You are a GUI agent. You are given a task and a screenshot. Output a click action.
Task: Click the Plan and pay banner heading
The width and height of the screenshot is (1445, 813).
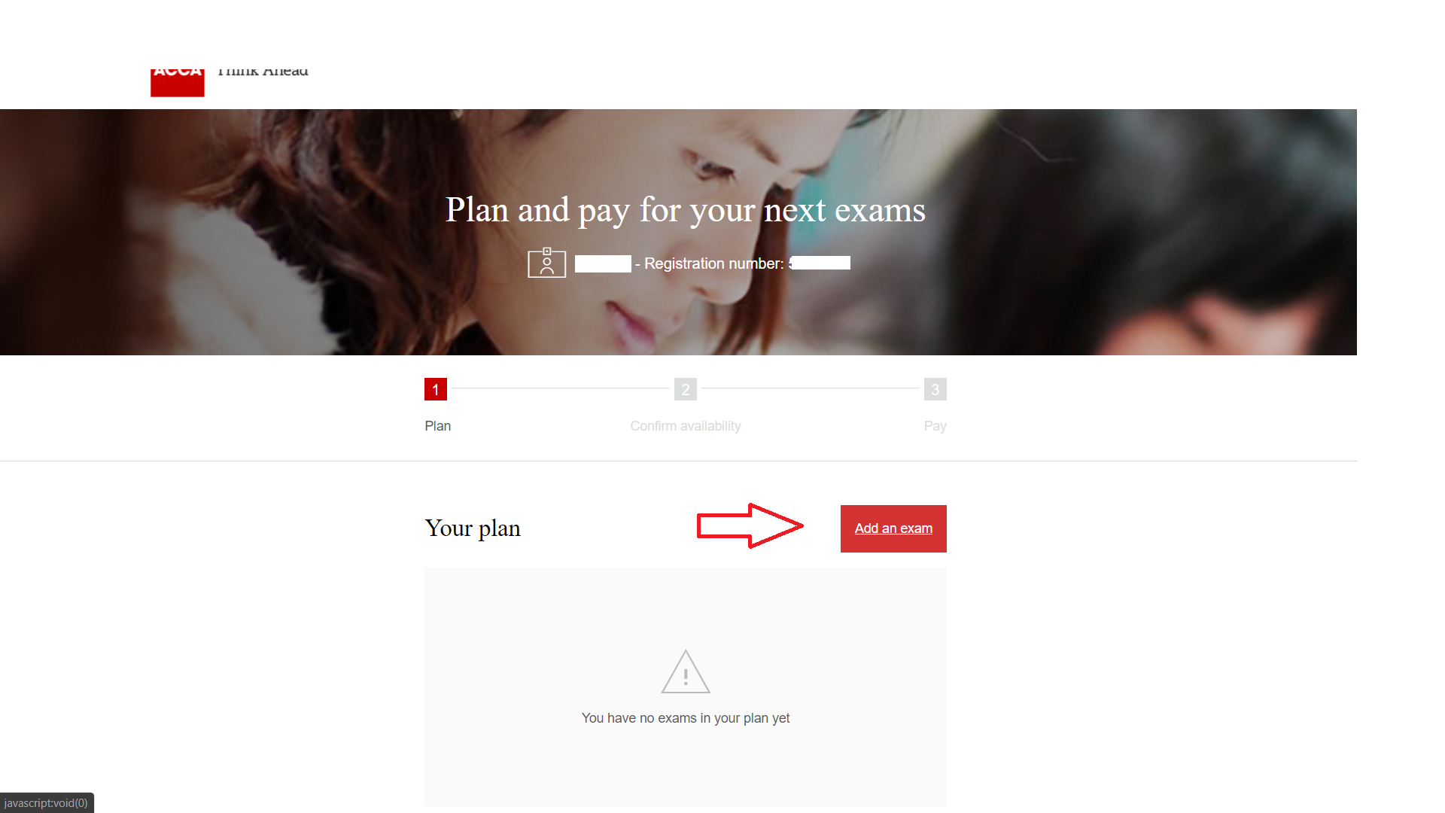pyautogui.click(x=686, y=209)
